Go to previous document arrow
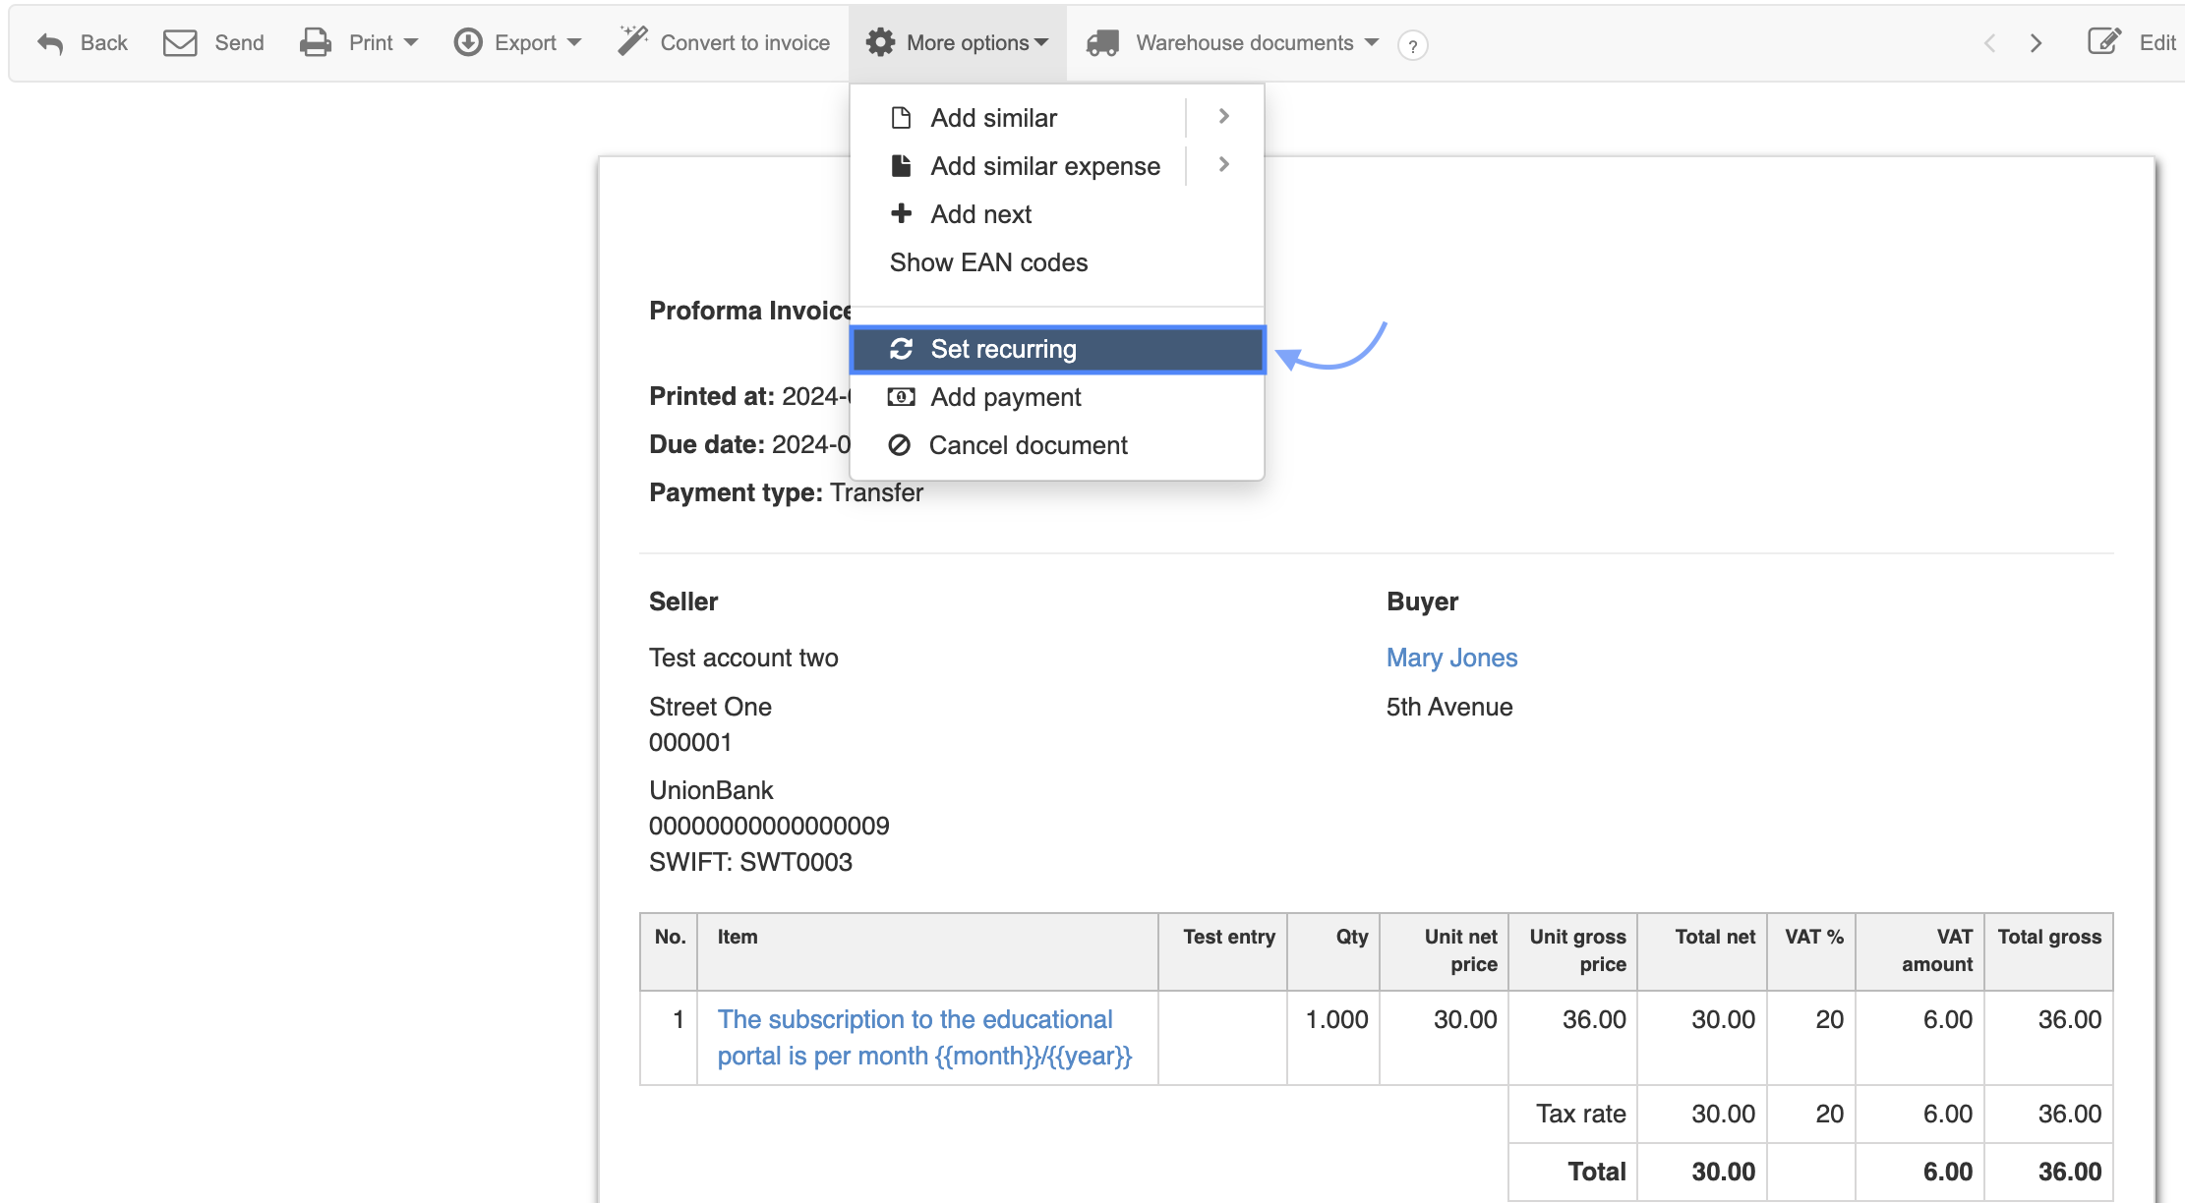The image size is (2185, 1203). click(1989, 43)
